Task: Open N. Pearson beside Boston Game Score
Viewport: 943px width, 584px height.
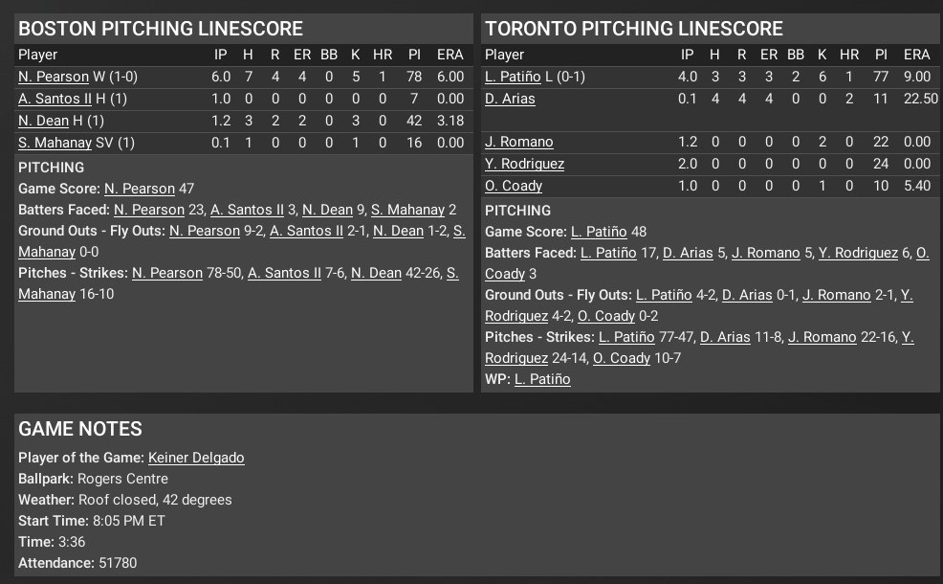Action: pos(140,189)
